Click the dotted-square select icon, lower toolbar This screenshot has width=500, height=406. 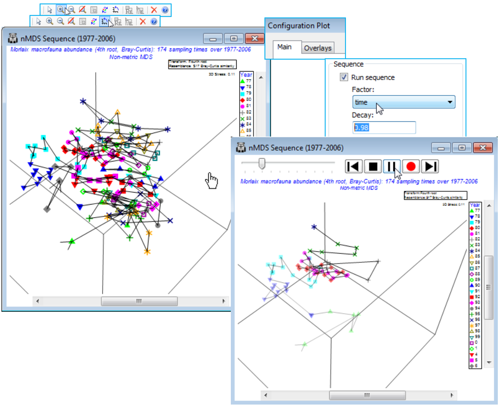82,21
